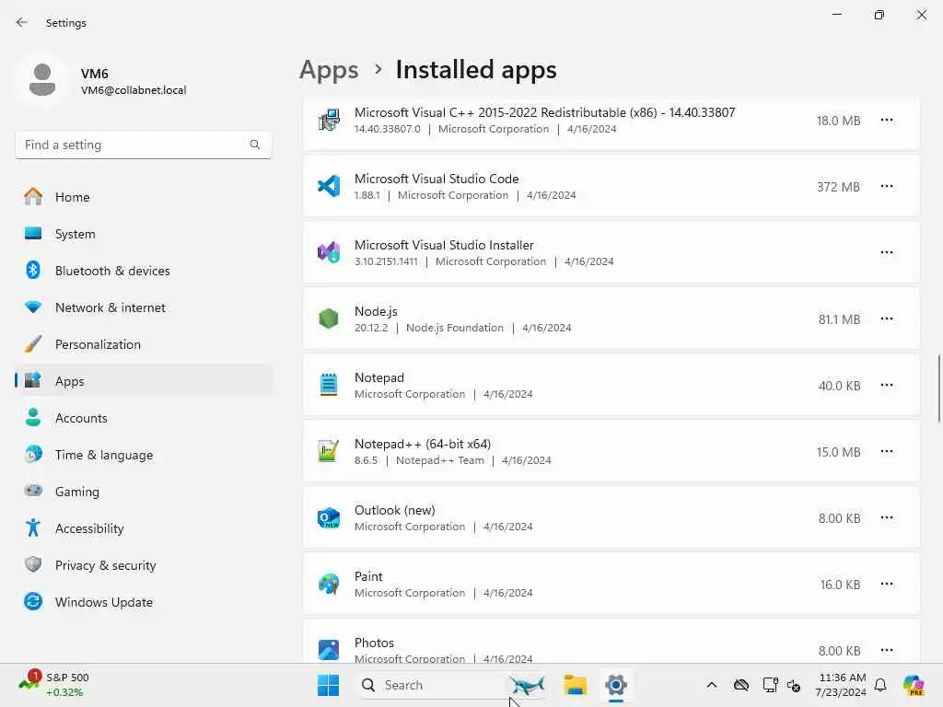Screen dimensions: 943x707
Task: Click inside the Find a setting field
Action: tap(143, 145)
